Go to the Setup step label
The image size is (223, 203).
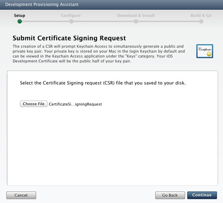(x=19, y=15)
